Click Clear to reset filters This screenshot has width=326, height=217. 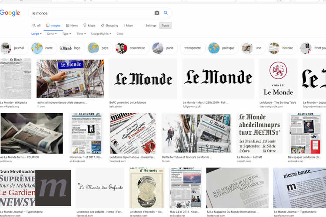[120, 34]
